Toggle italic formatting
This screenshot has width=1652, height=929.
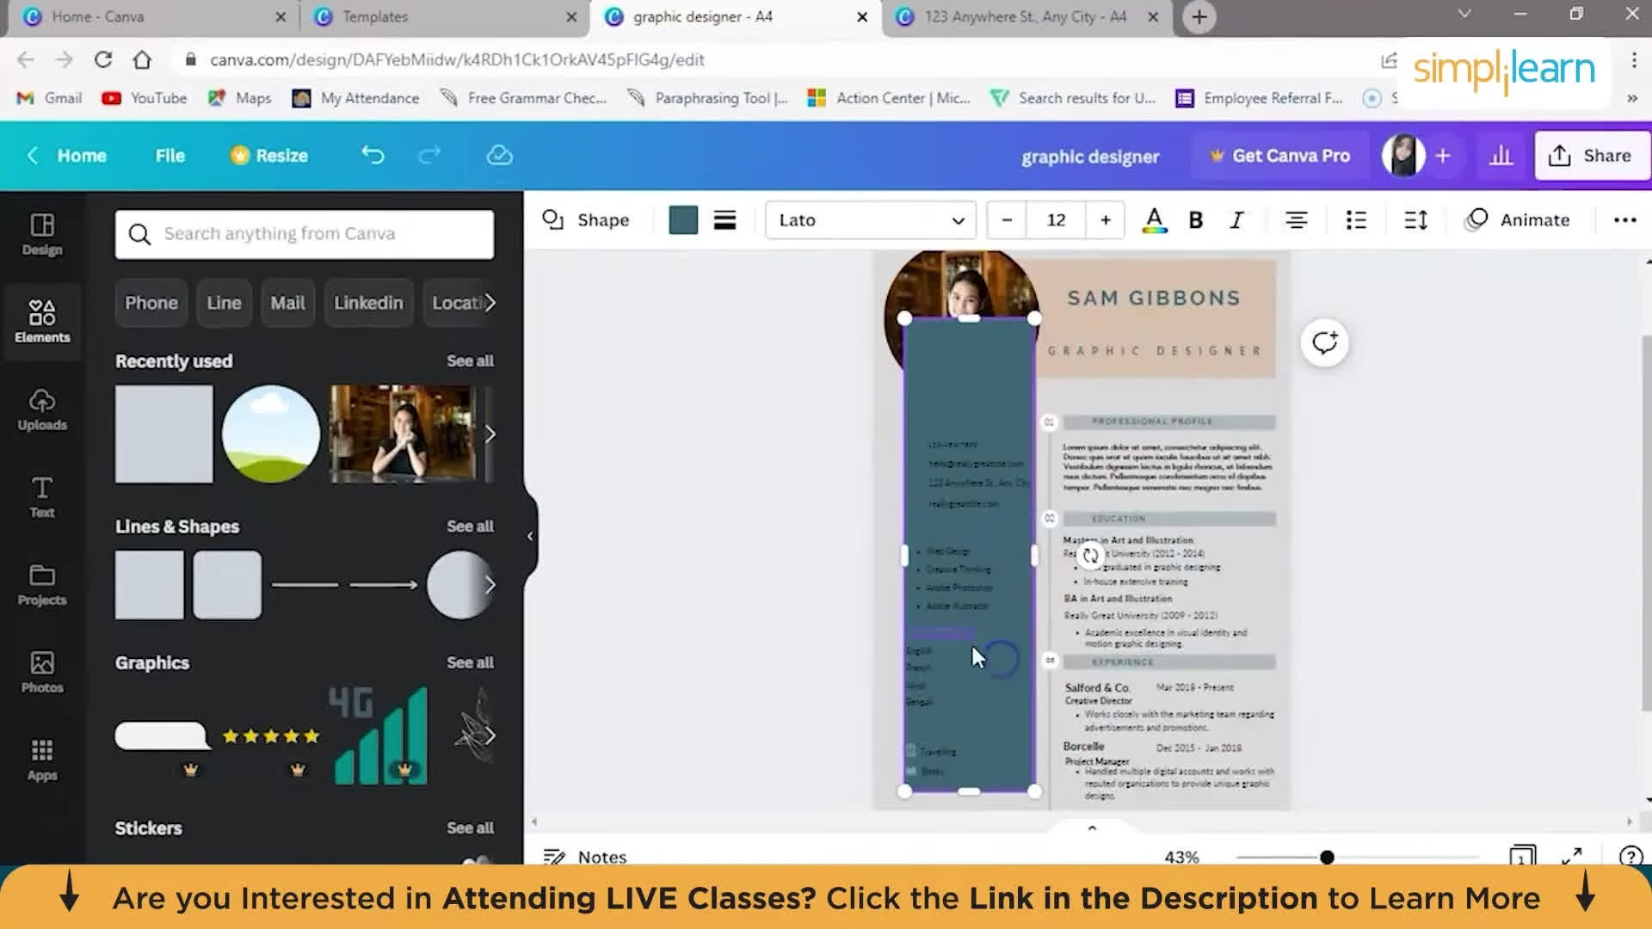click(x=1237, y=220)
